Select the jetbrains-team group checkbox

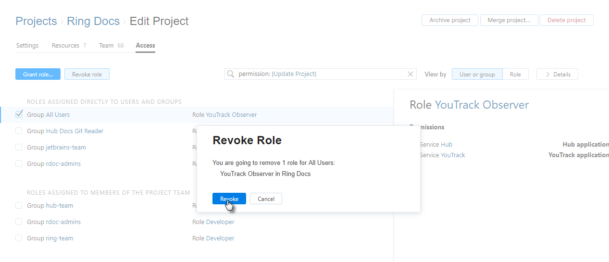19,147
